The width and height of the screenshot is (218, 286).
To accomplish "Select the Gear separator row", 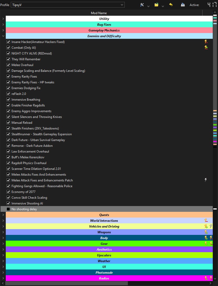I will (x=109, y=244).
